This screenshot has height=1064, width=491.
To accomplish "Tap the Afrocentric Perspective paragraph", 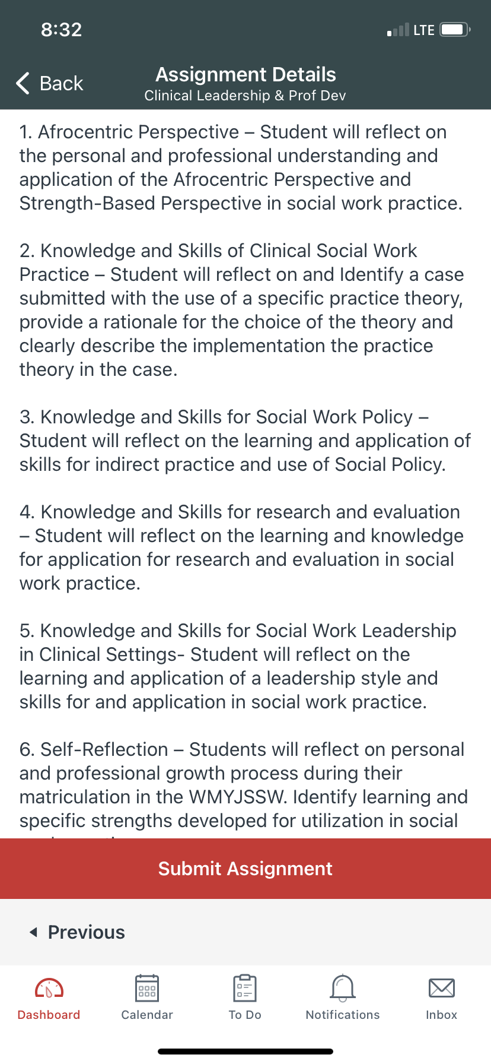I will click(x=241, y=167).
